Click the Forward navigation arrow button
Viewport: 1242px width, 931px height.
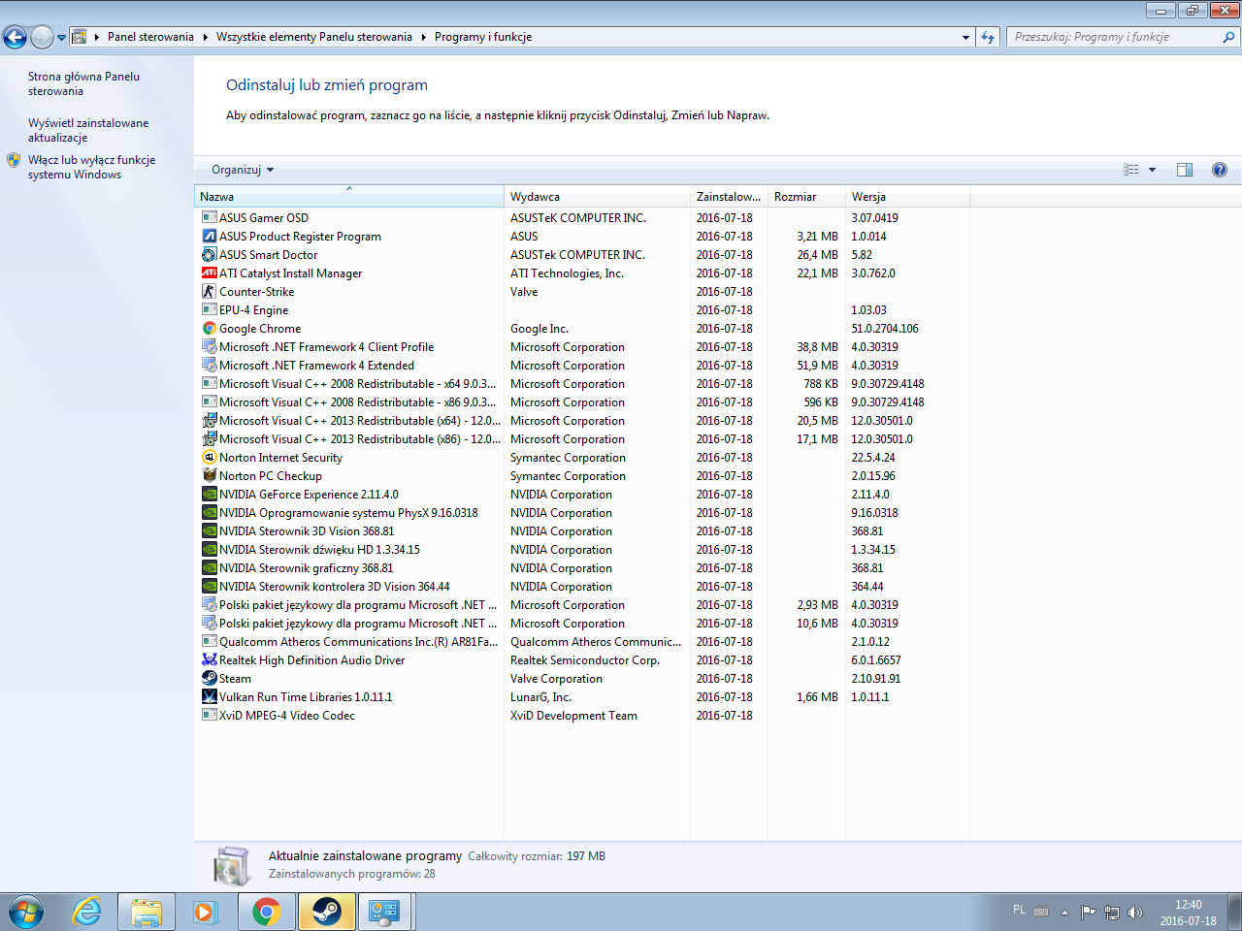tap(42, 37)
